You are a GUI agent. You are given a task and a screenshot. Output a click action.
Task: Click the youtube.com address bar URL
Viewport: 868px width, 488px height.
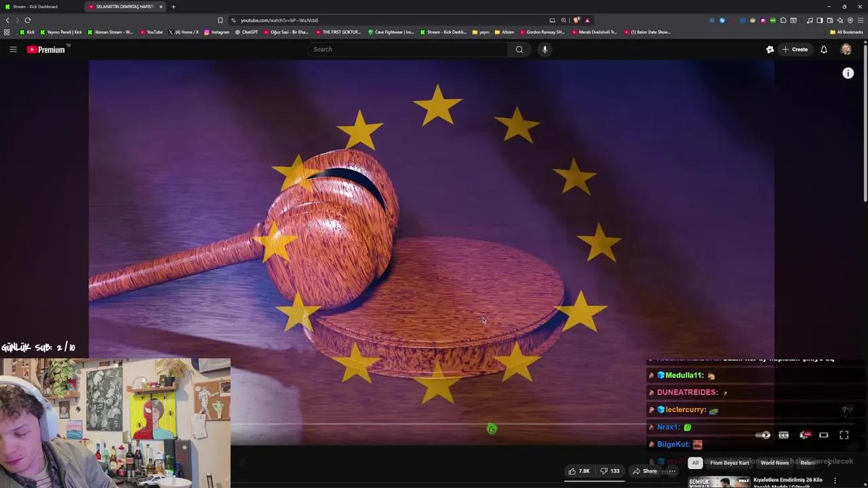[x=279, y=20]
